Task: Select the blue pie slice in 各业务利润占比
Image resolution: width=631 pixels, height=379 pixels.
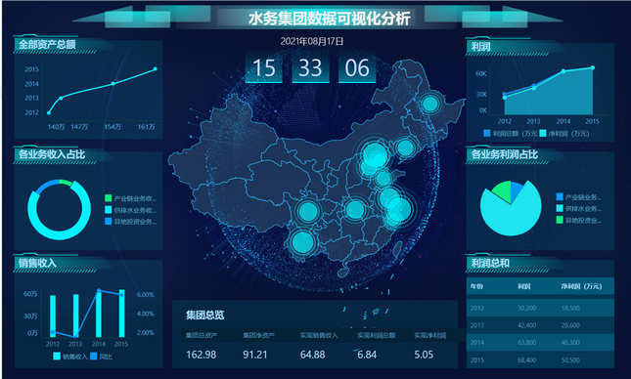Action: pos(516,190)
